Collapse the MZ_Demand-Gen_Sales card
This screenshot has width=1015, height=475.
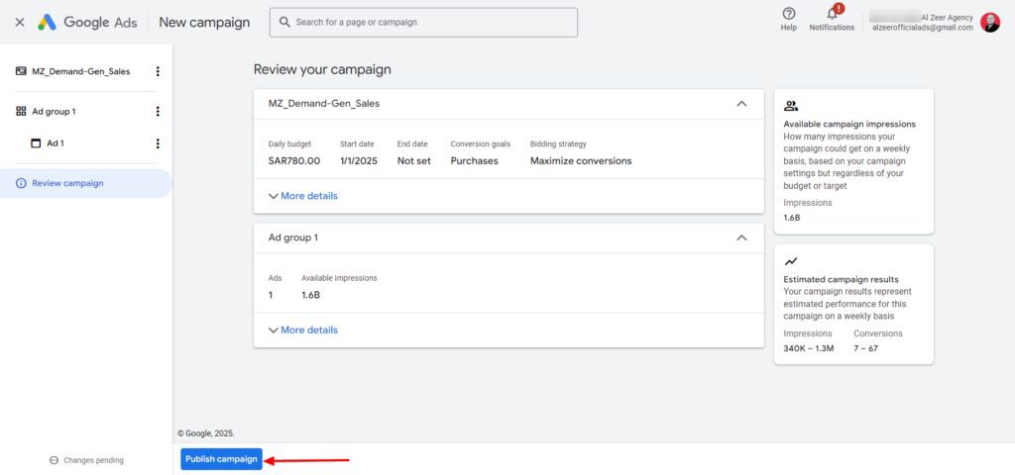click(741, 103)
